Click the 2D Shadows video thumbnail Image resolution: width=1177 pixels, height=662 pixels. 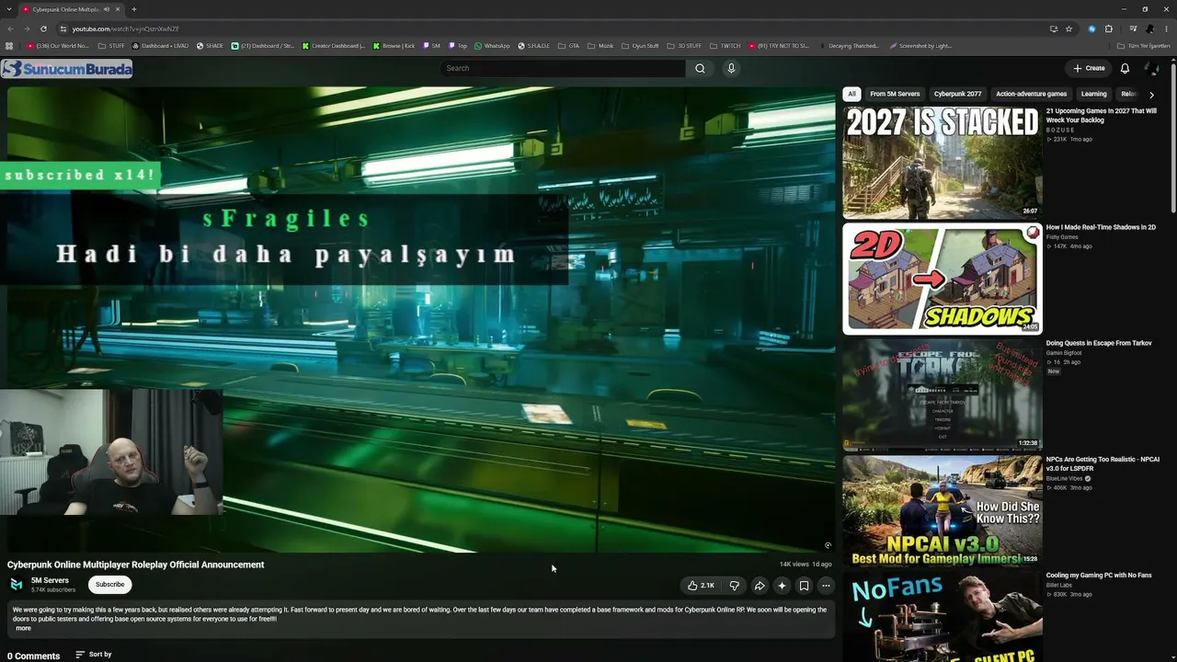[x=943, y=280]
